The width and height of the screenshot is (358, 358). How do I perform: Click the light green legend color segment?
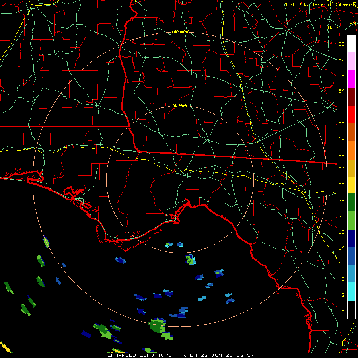(x=351, y=220)
